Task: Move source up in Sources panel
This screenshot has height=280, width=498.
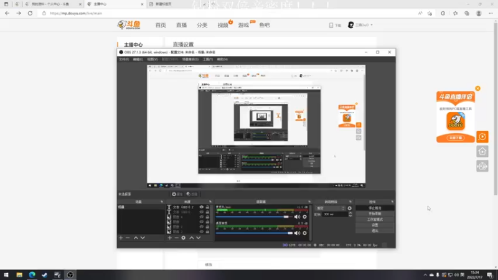Action: click(x=192, y=238)
